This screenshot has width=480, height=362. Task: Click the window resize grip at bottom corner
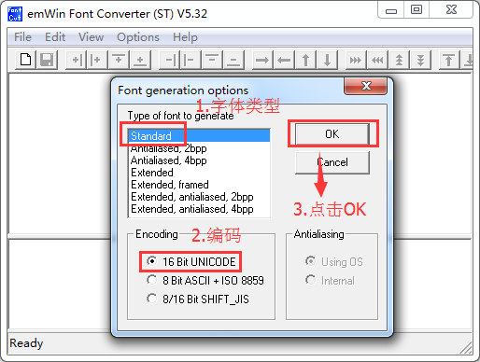point(466,347)
